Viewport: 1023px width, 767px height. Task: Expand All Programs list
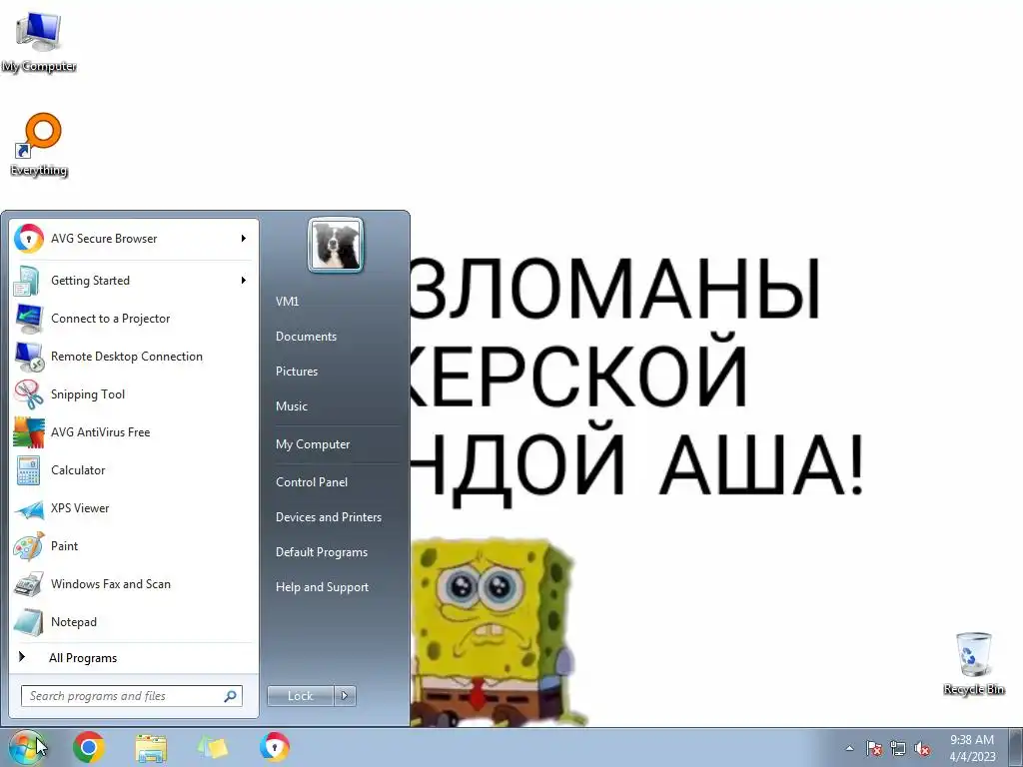[x=83, y=658]
